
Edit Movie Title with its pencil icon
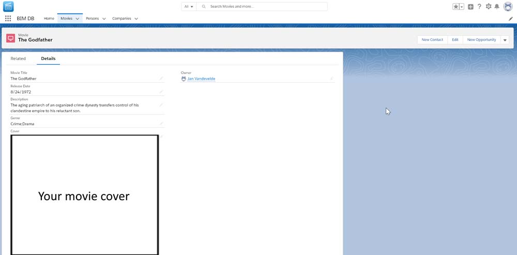click(x=161, y=79)
